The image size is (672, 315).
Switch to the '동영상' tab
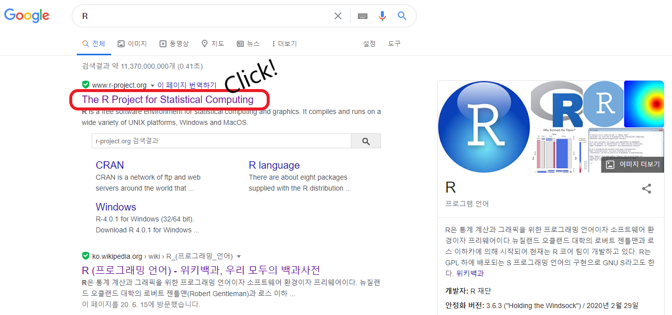coord(174,44)
